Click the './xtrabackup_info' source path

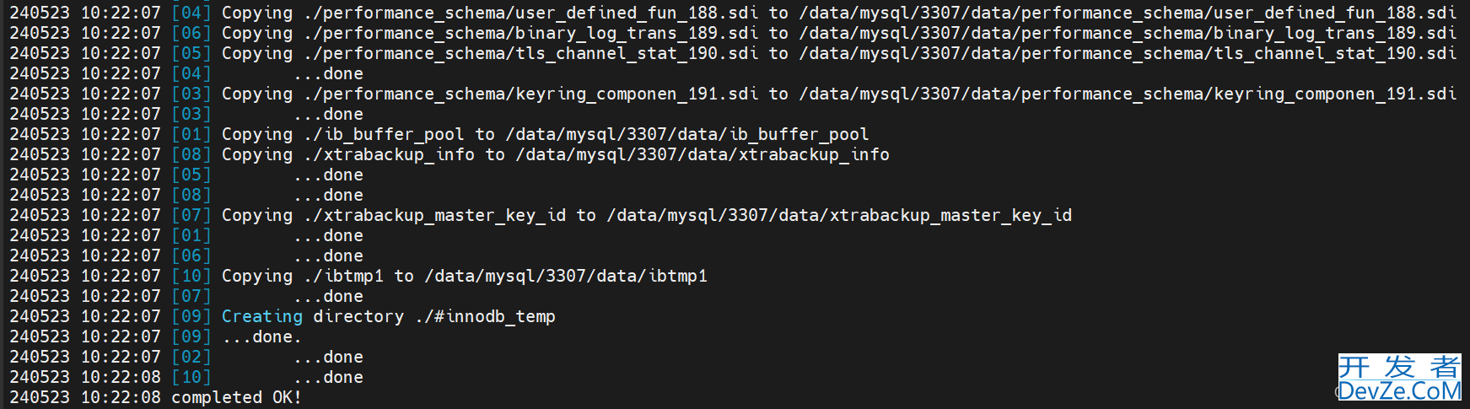point(389,154)
